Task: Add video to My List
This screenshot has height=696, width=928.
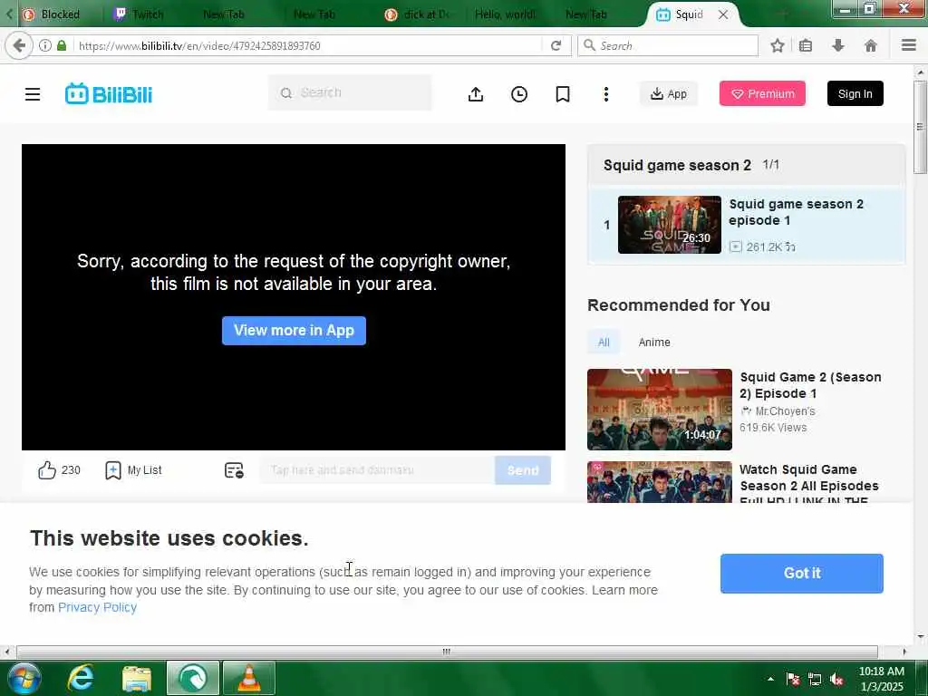Action: click(133, 470)
